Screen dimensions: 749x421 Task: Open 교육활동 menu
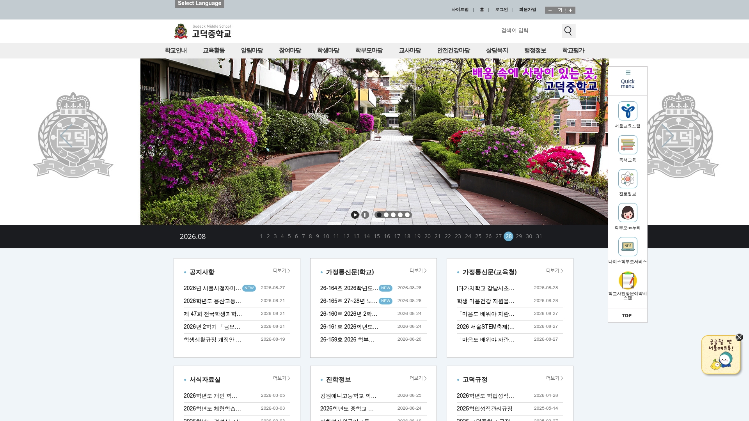coord(214,51)
